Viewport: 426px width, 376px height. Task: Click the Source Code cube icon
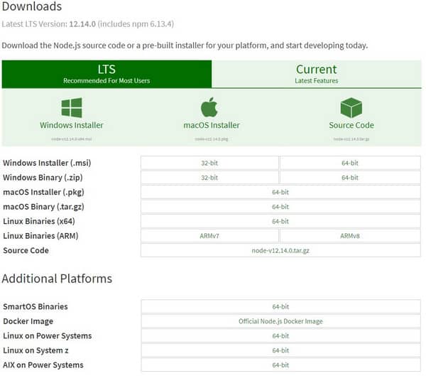click(x=351, y=107)
